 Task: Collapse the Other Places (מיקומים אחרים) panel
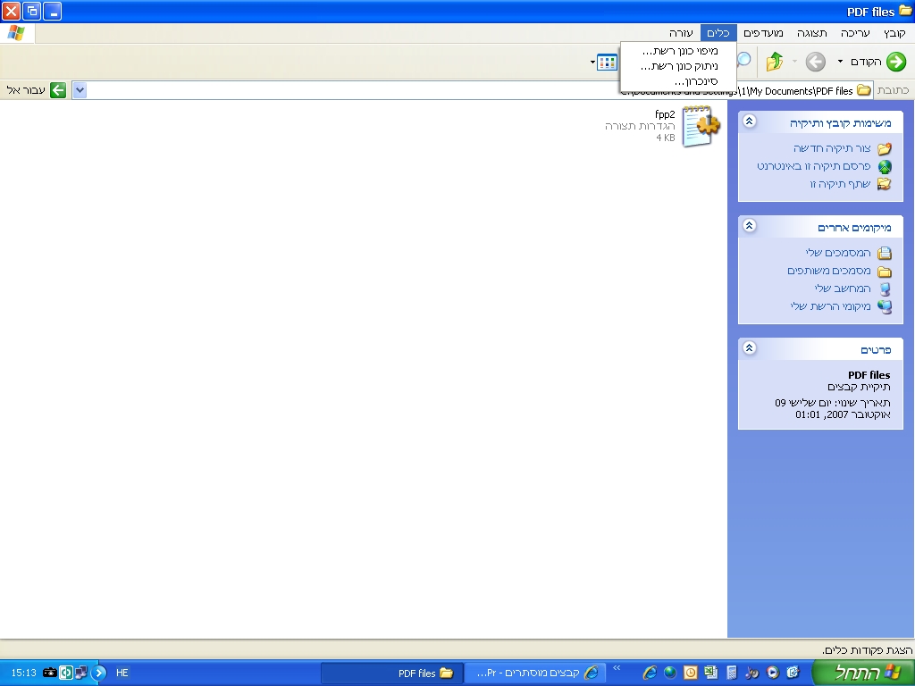[750, 226]
